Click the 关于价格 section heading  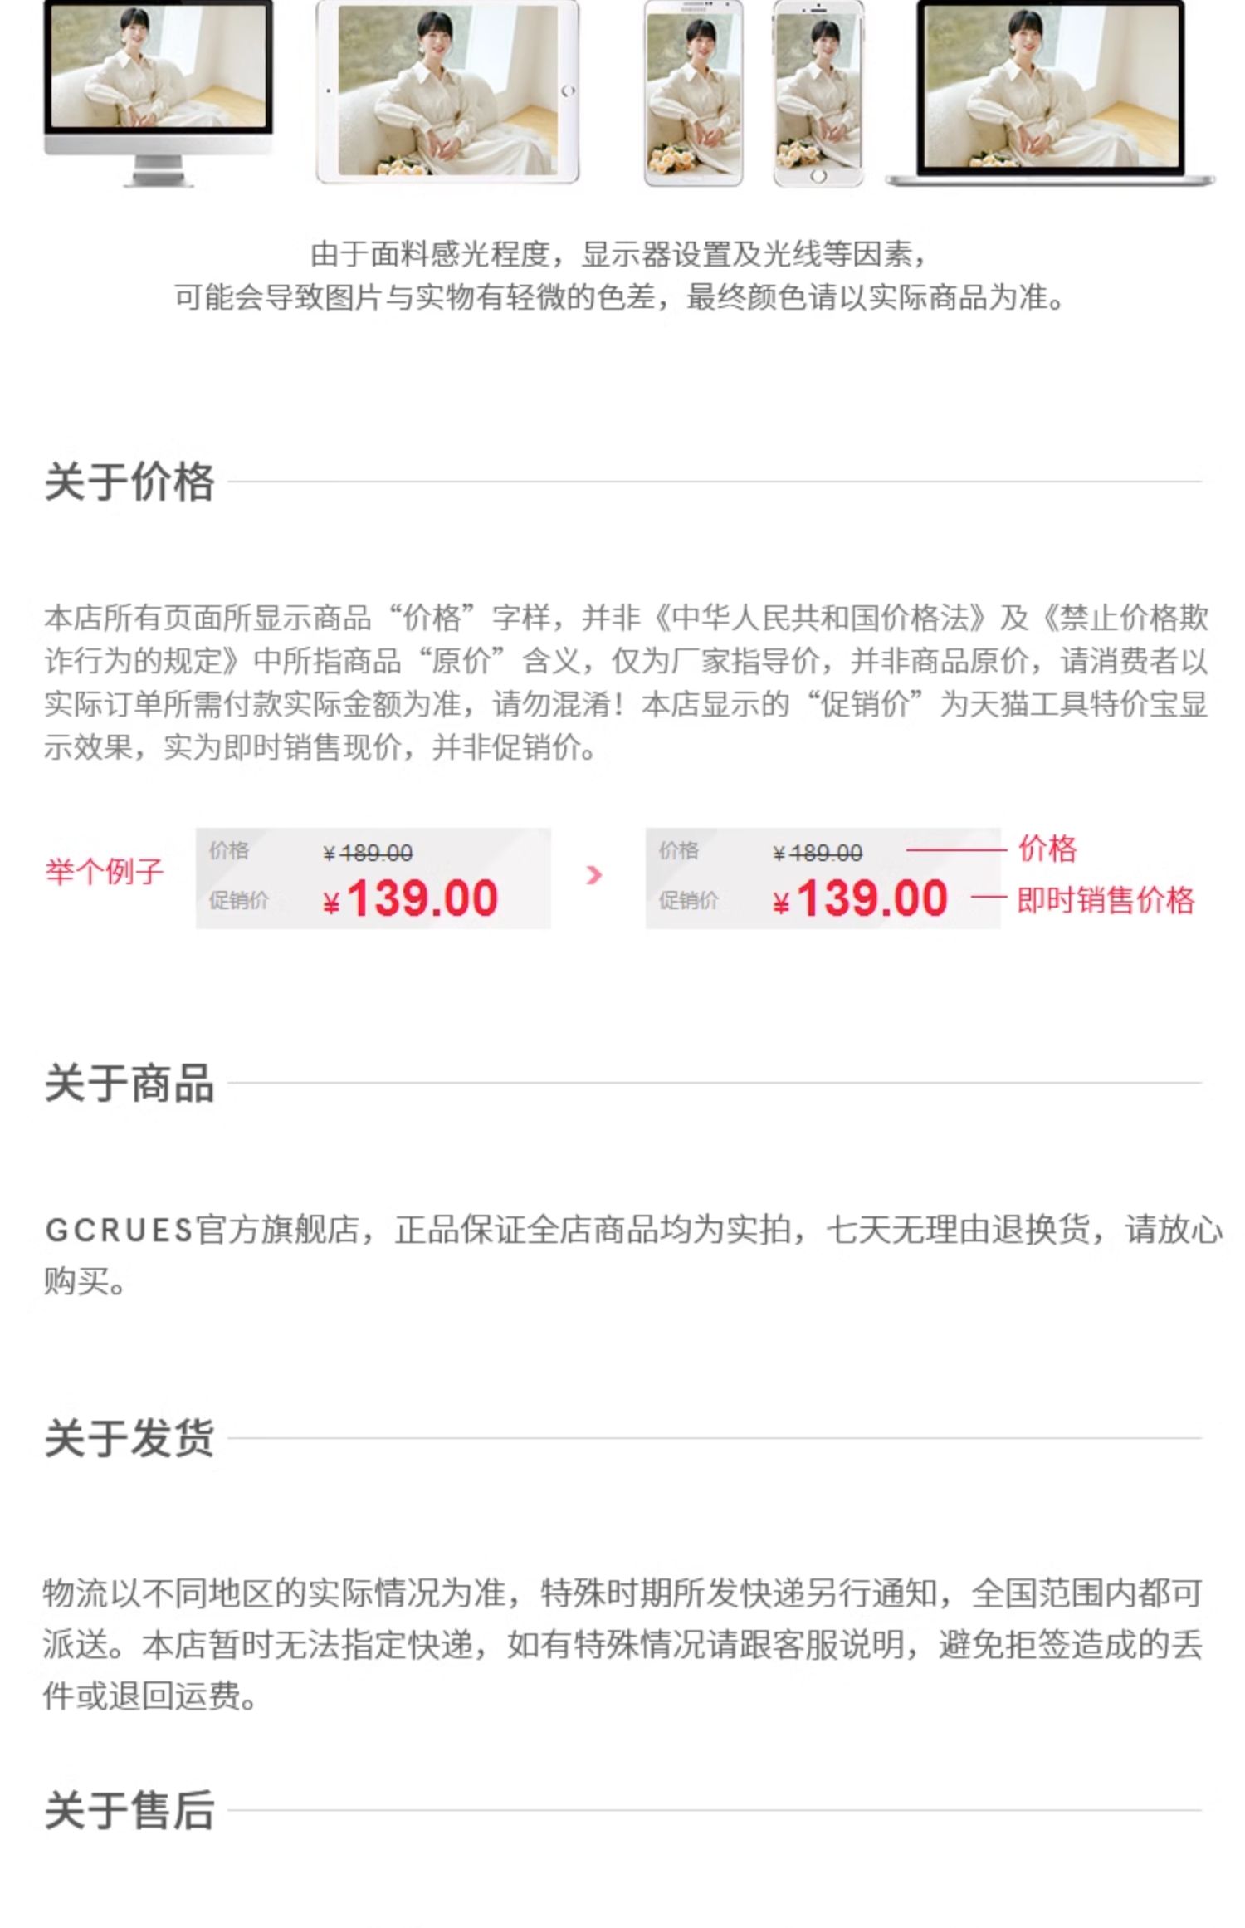pos(129,482)
